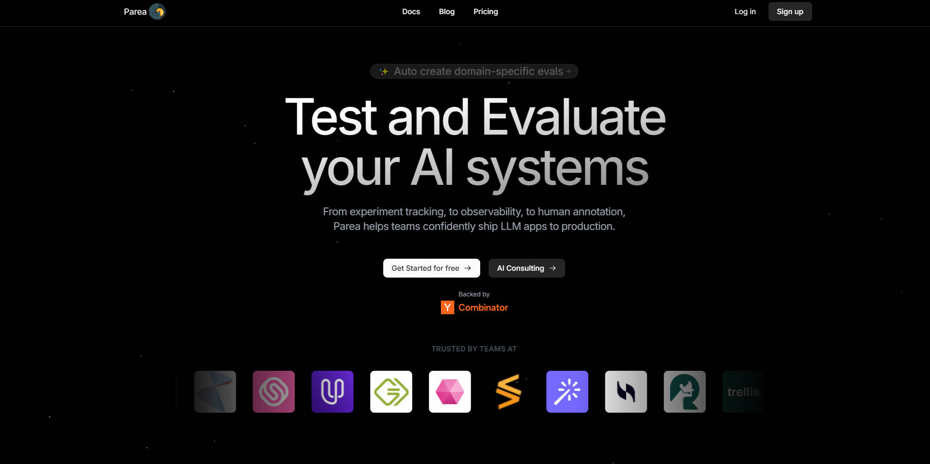The image size is (930, 464).
Task: Open the Pricing page in navbar
Action: tap(485, 12)
